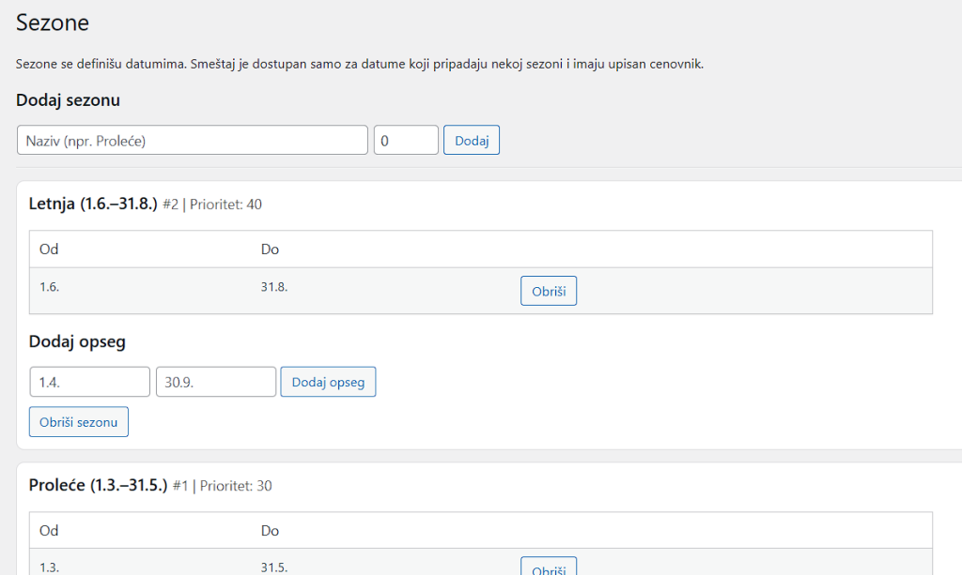Click the 1.6. start date cell
This screenshot has width=962, height=575.
click(49, 287)
